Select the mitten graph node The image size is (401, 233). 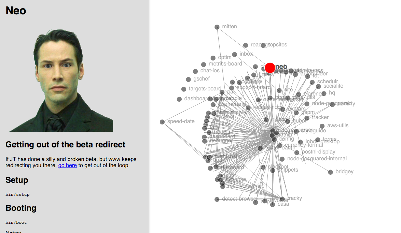tap(217, 27)
